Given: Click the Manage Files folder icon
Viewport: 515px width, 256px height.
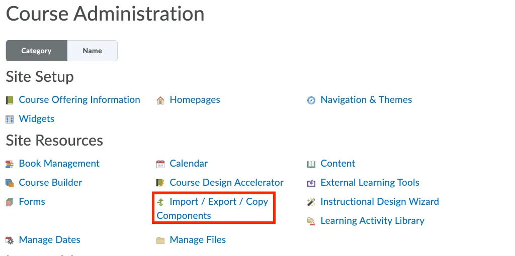Looking at the screenshot, I should (x=160, y=240).
